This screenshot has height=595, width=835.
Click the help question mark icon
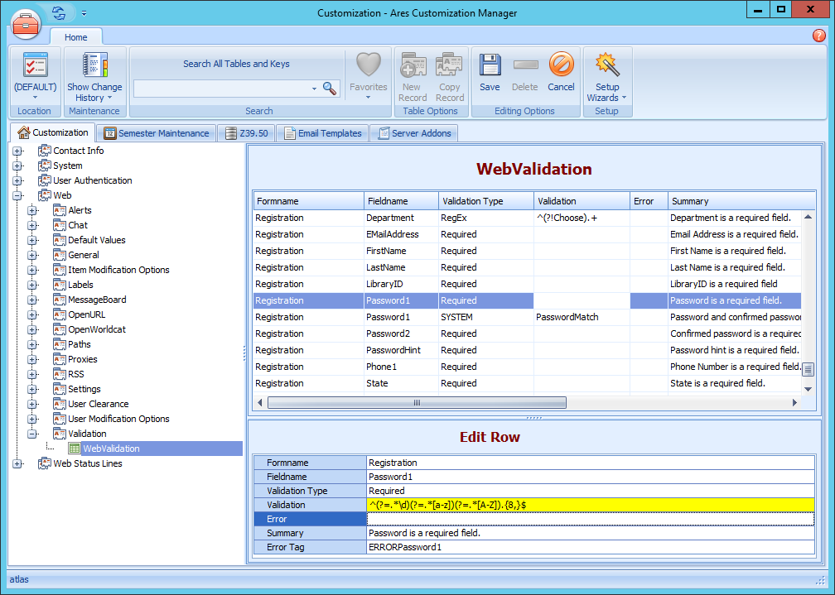point(818,36)
